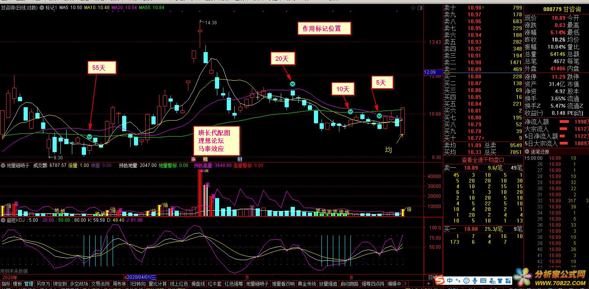Switch to 红牛套 indicator tab
The image size is (589, 289).
click(215, 284)
